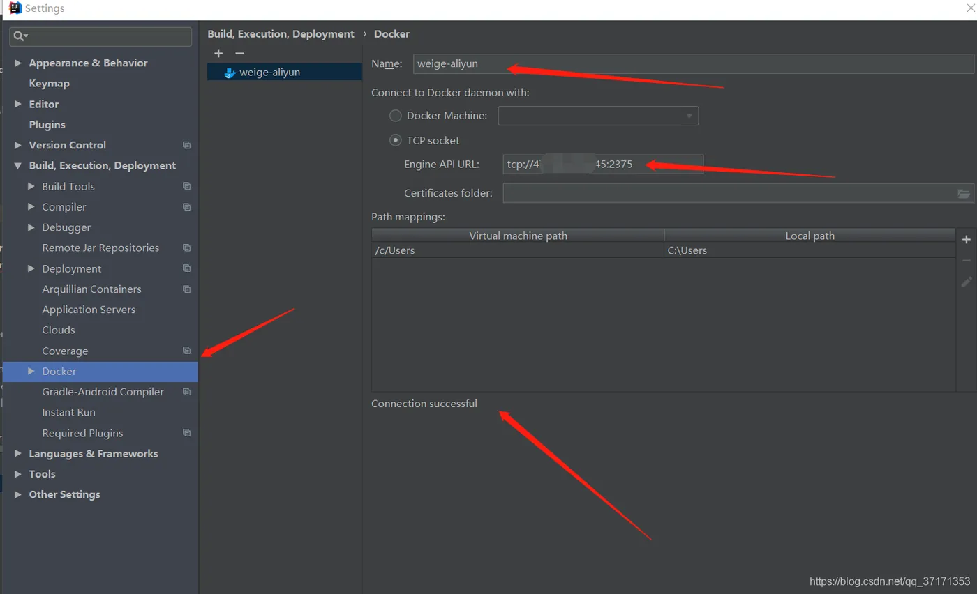Click project-level icon next to Gradle-Android Compiler

click(186, 392)
